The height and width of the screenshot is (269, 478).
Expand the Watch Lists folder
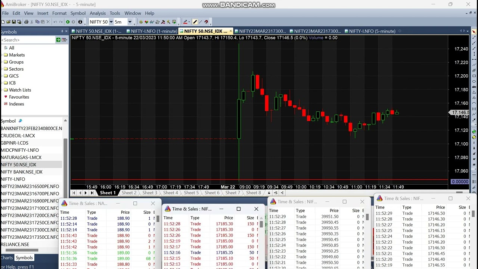(x=2, y=90)
